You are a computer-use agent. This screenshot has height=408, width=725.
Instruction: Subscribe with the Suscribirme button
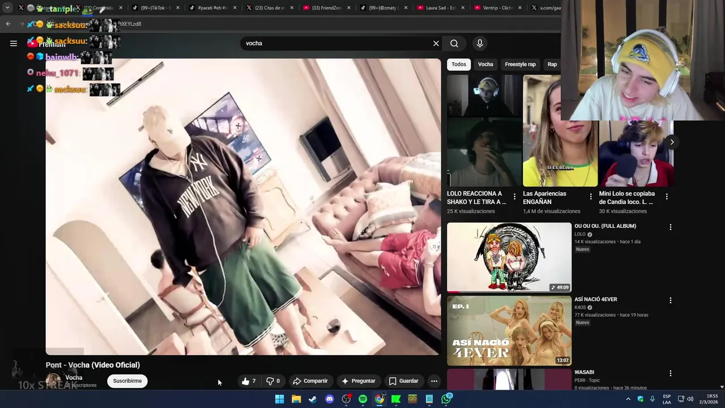pos(127,381)
